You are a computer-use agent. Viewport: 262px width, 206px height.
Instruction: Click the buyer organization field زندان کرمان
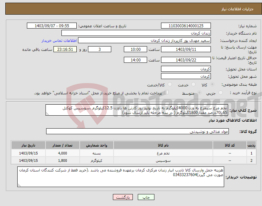click(136, 33)
